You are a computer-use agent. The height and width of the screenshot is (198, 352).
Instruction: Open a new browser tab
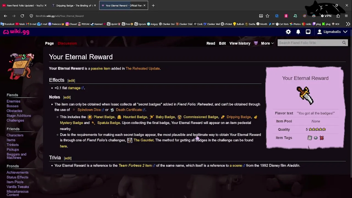153,5
